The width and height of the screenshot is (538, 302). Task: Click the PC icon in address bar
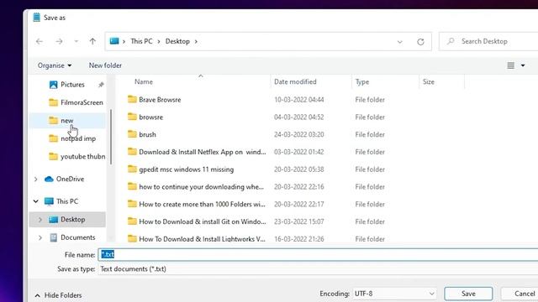pos(114,41)
